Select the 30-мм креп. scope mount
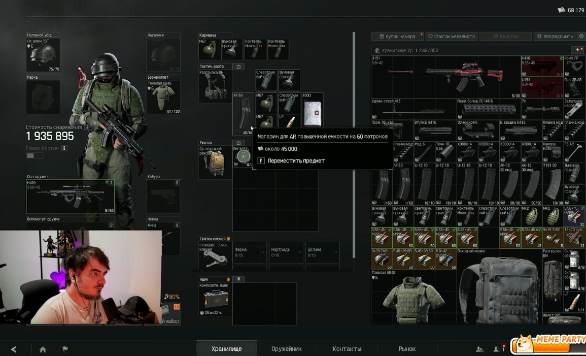586x356 pixels. point(478,131)
